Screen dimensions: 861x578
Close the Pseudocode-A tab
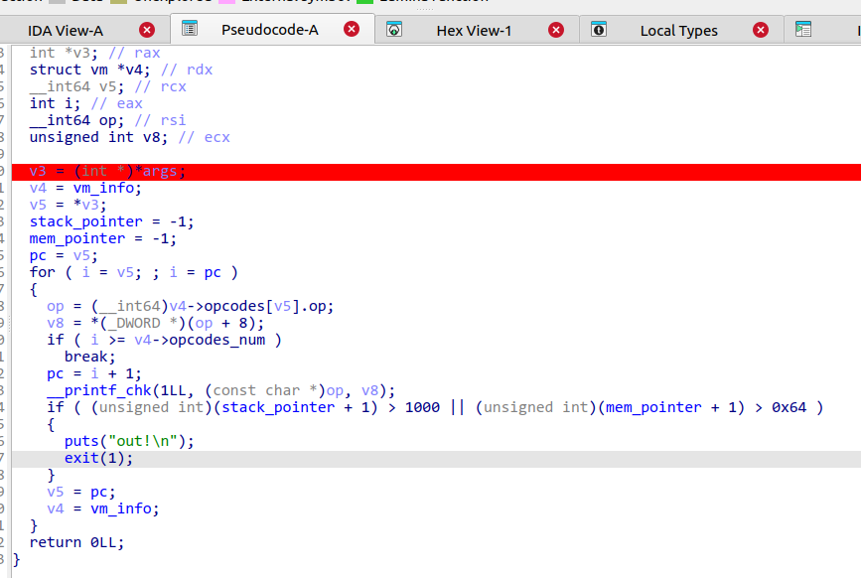point(352,30)
